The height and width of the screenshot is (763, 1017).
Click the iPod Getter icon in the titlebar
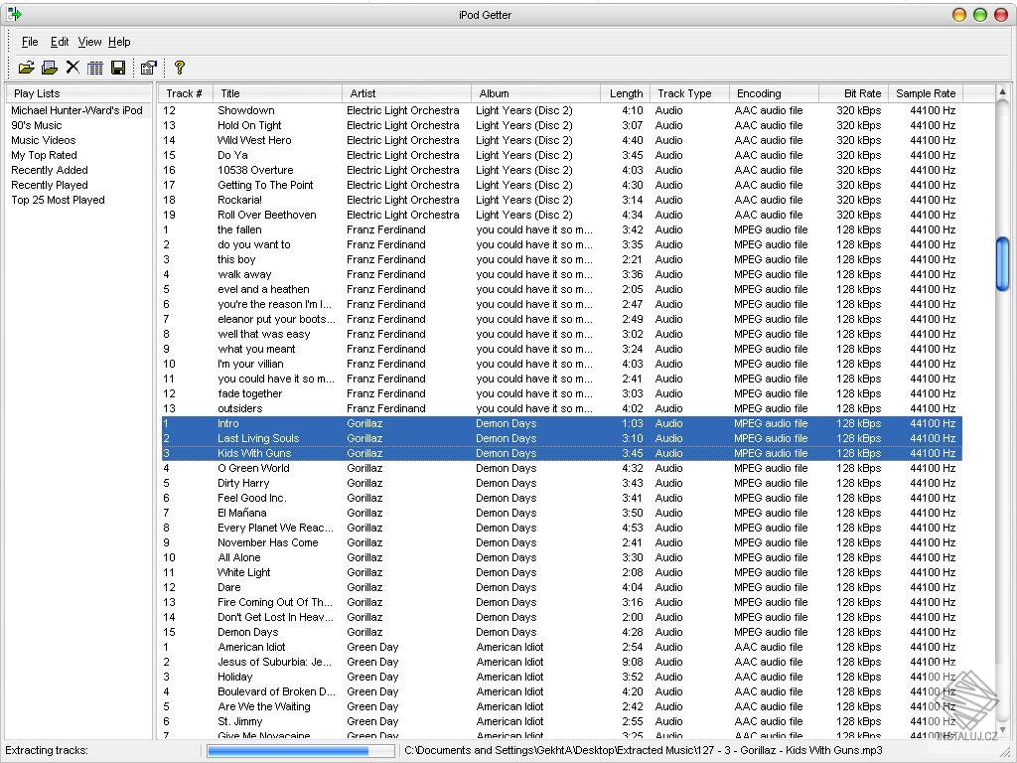[14, 14]
